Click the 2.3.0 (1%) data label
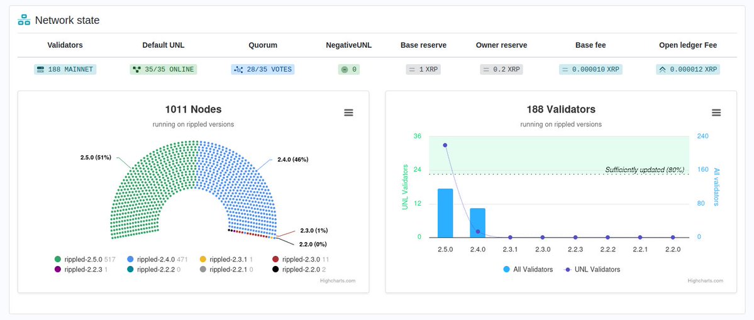 tap(314, 231)
